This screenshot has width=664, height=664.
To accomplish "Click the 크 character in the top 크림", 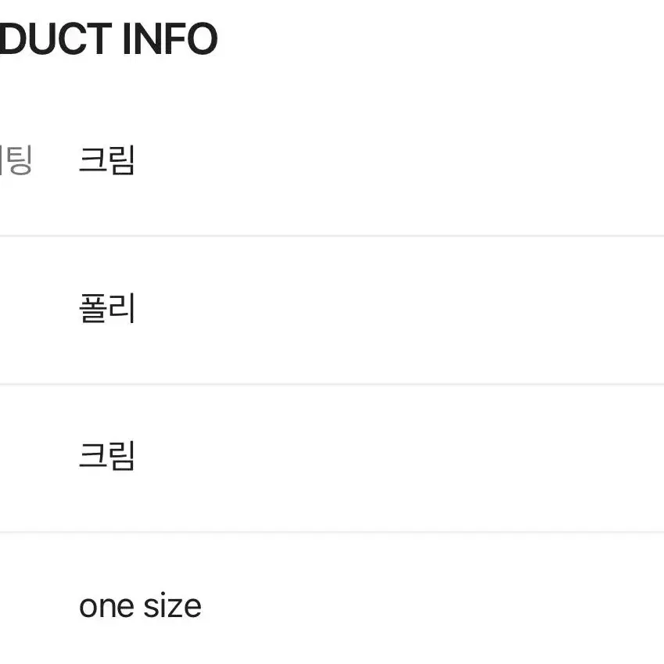I will pyautogui.click(x=93, y=160).
